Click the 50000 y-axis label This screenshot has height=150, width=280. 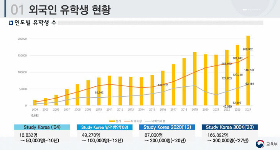(23, 89)
